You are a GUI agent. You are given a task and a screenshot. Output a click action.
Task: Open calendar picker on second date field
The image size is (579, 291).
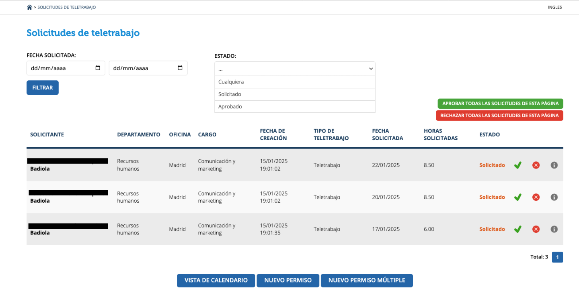(180, 68)
